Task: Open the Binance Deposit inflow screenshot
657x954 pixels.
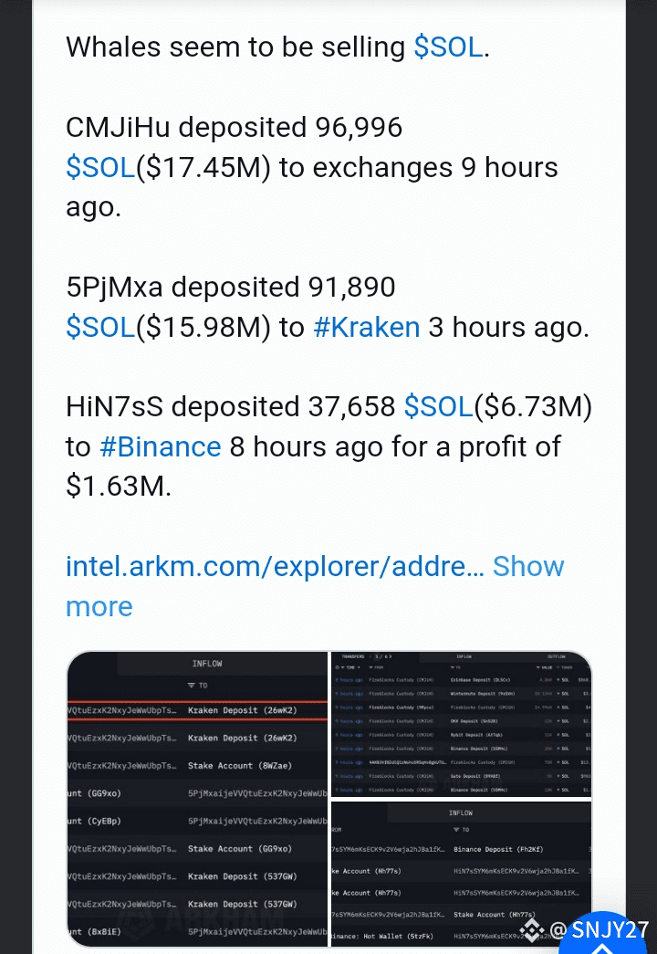Action: [461, 874]
